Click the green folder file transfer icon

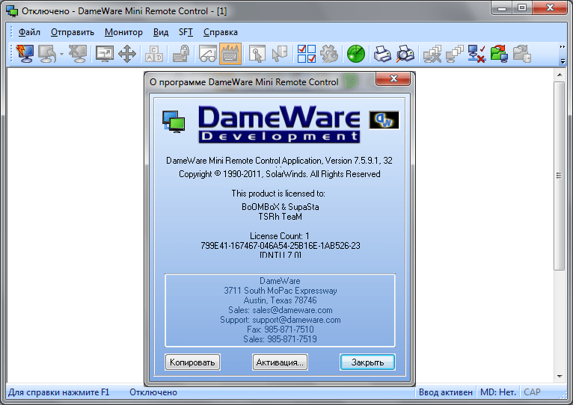(x=499, y=54)
